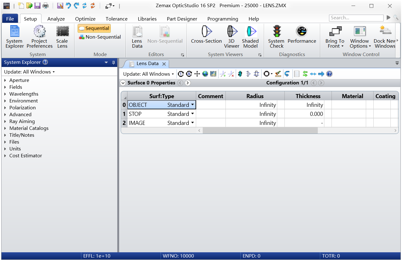This screenshot has height=261, width=402.
Task: Run the System Check diagnostic
Action: pos(276,37)
